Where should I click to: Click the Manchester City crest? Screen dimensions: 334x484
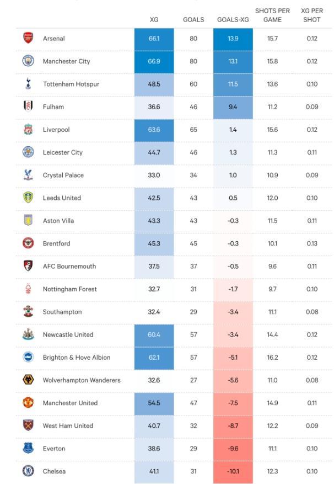(x=28, y=61)
